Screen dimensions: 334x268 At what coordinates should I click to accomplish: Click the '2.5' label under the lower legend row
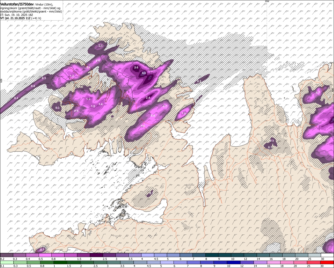point(96,266)
